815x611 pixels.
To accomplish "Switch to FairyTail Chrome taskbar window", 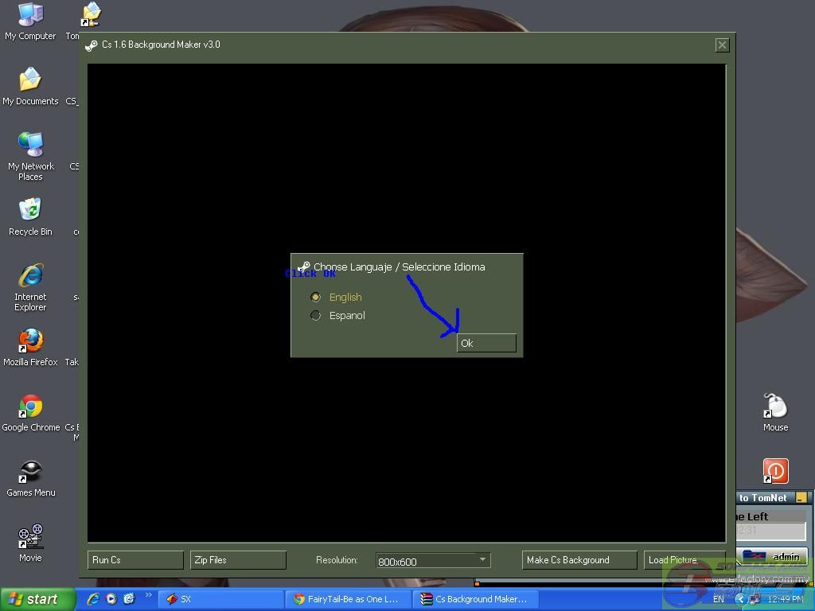I will click(348, 599).
